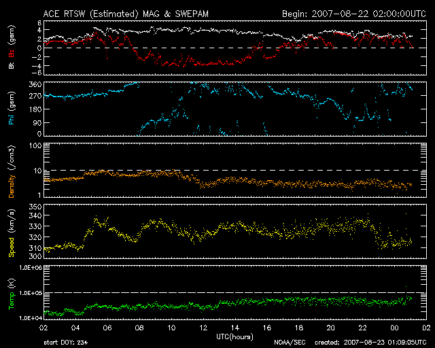Click the '08' hour label on time axis
Image resolution: width=435 pixels, height=348 pixels.
click(139, 328)
